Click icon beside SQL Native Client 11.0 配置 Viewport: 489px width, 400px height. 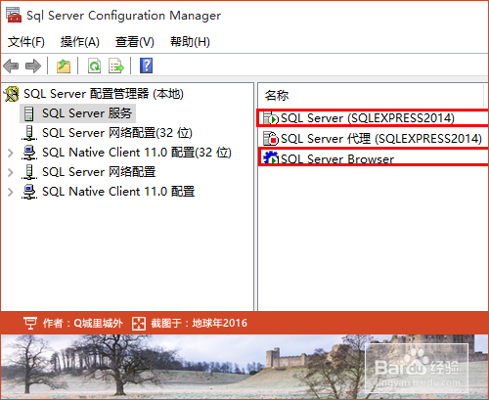click(x=29, y=192)
